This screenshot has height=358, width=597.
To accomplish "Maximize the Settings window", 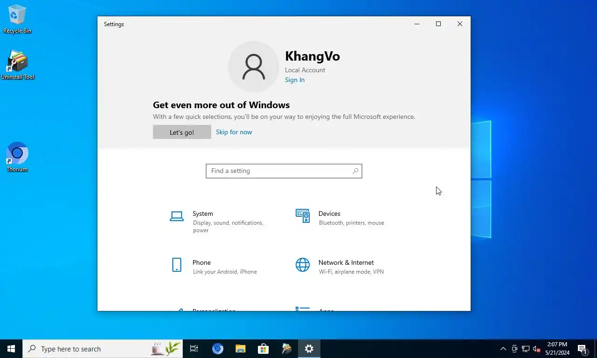I will coord(438,24).
